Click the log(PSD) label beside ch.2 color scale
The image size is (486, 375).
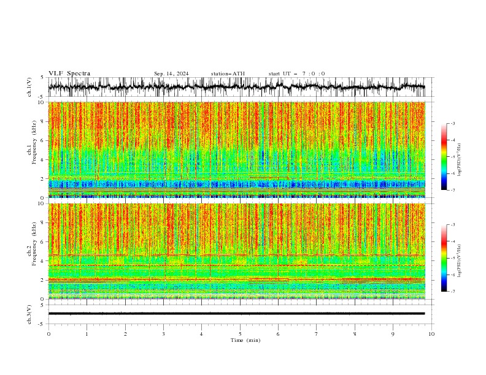tap(459, 261)
